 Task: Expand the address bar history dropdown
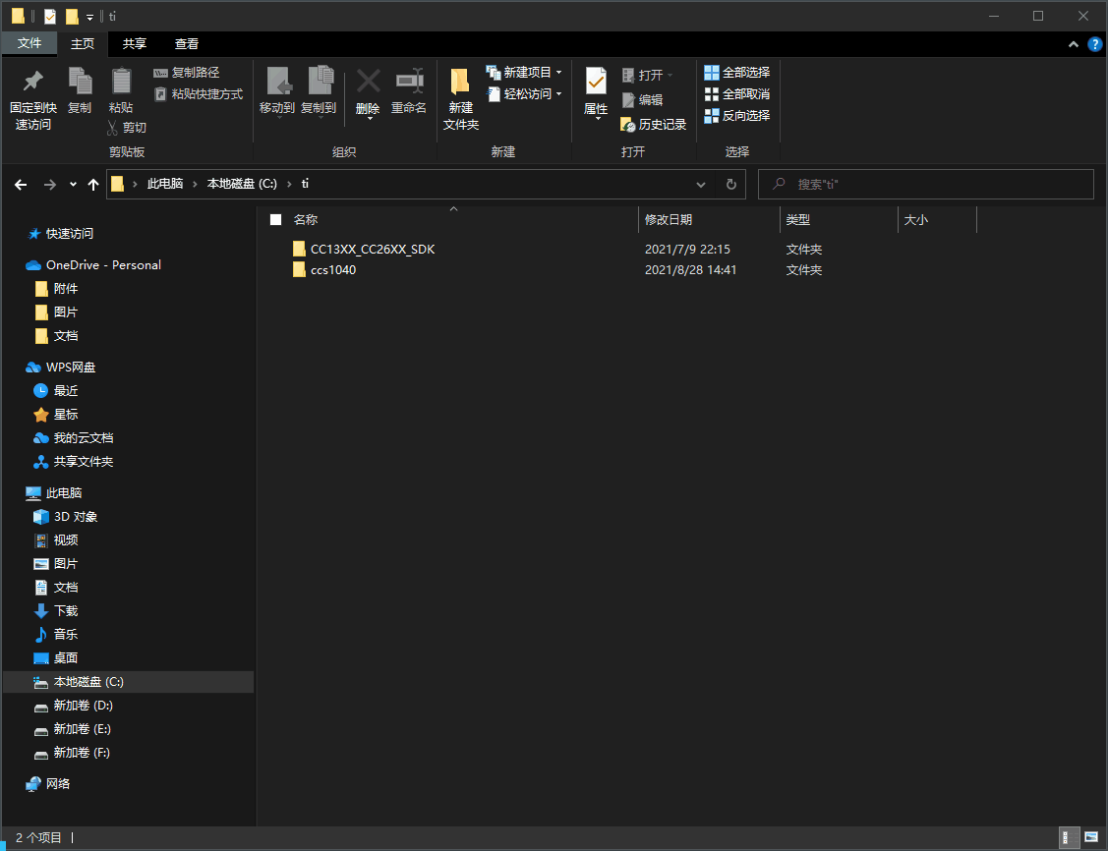tap(700, 184)
